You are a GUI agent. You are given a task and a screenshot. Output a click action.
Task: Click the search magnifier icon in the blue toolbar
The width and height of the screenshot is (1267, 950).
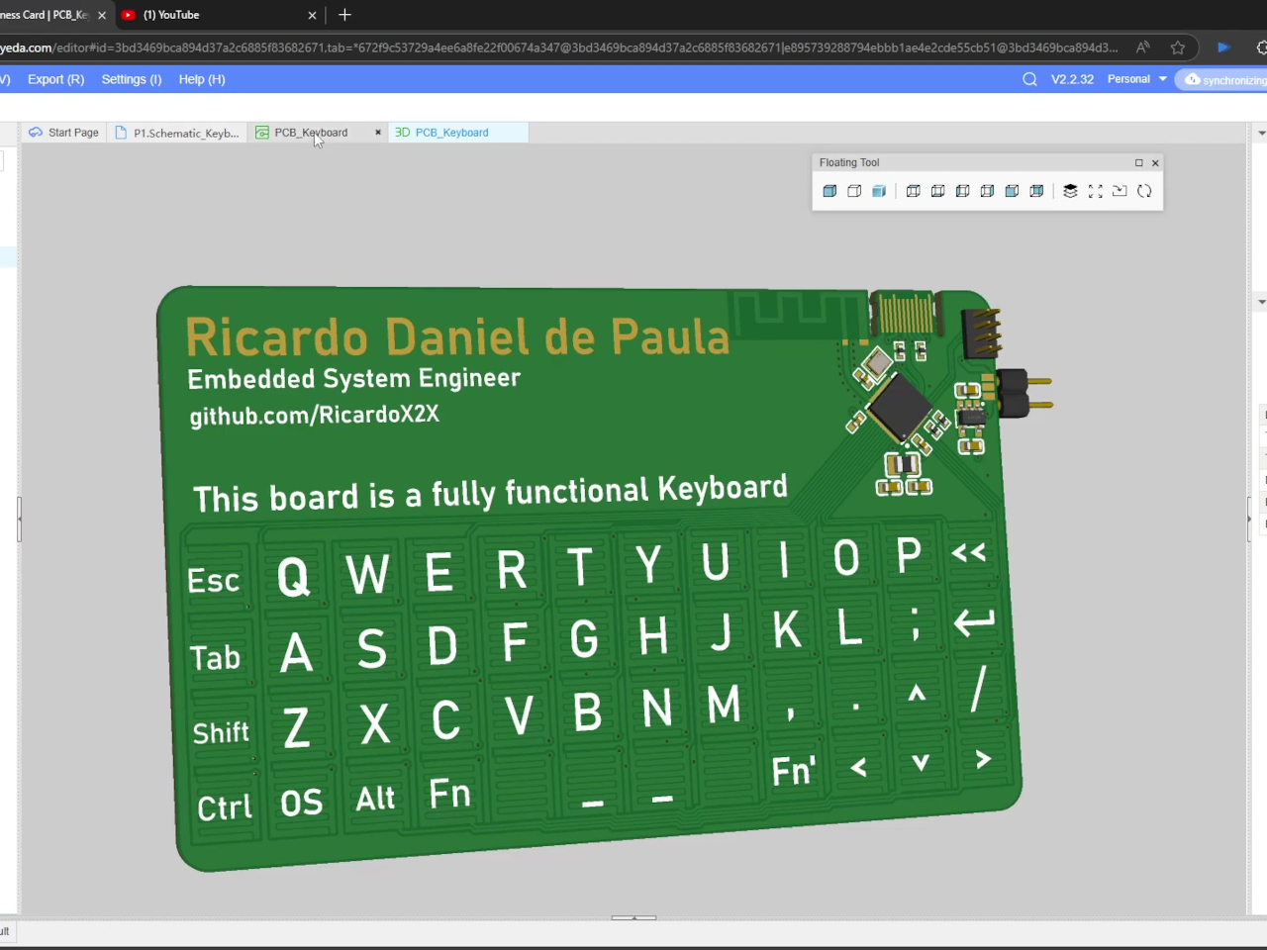coord(1029,79)
